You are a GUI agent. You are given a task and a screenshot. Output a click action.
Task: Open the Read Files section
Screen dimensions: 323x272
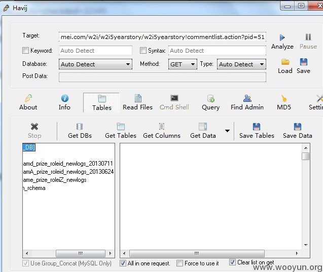(x=137, y=102)
